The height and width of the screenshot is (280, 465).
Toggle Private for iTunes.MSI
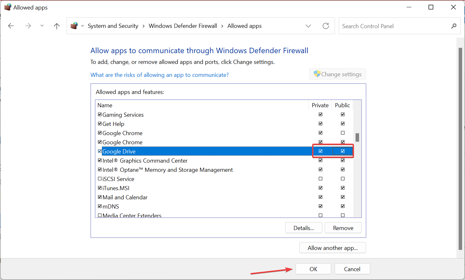click(x=320, y=188)
